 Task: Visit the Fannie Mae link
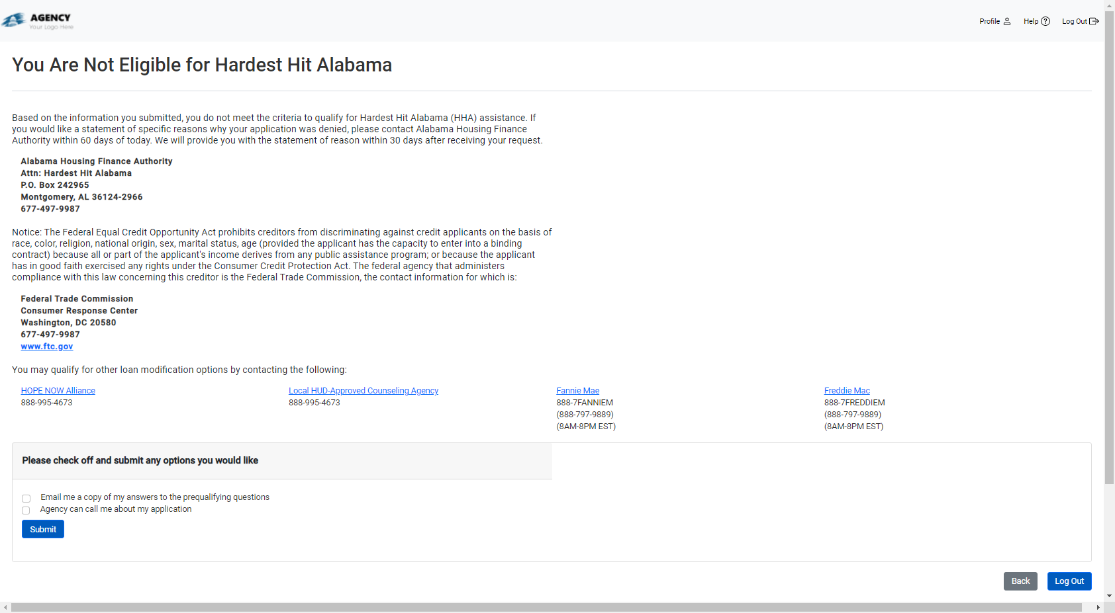coord(577,390)
